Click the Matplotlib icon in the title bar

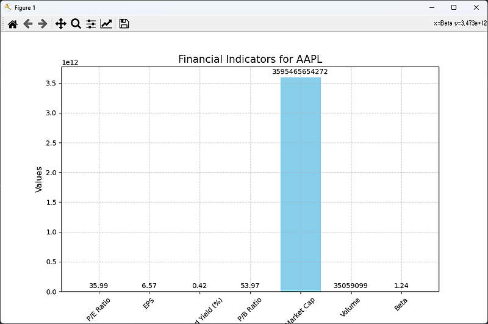(8, 7)
